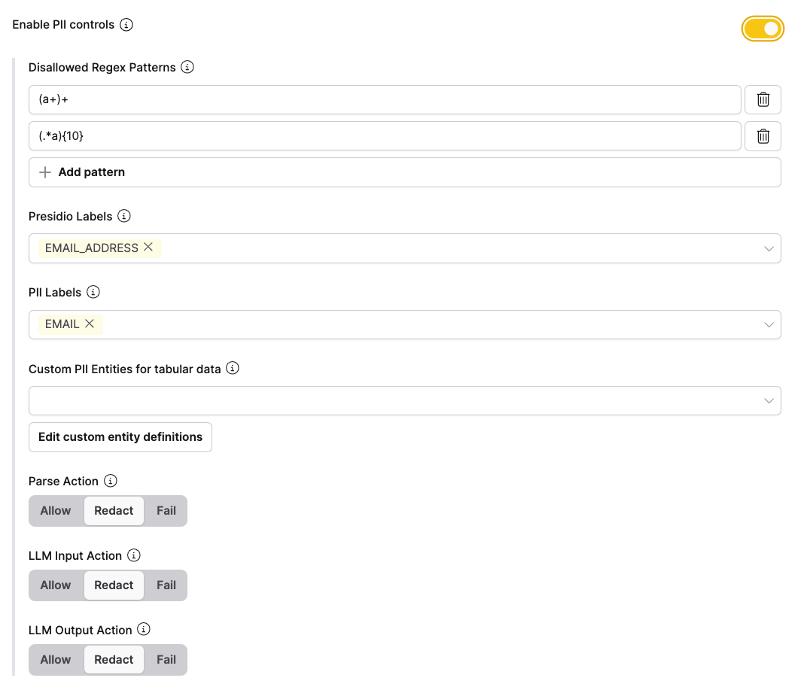Remove the EMAIL tag from PII Labels
807x690 pixels.
(x=90, y=324)
